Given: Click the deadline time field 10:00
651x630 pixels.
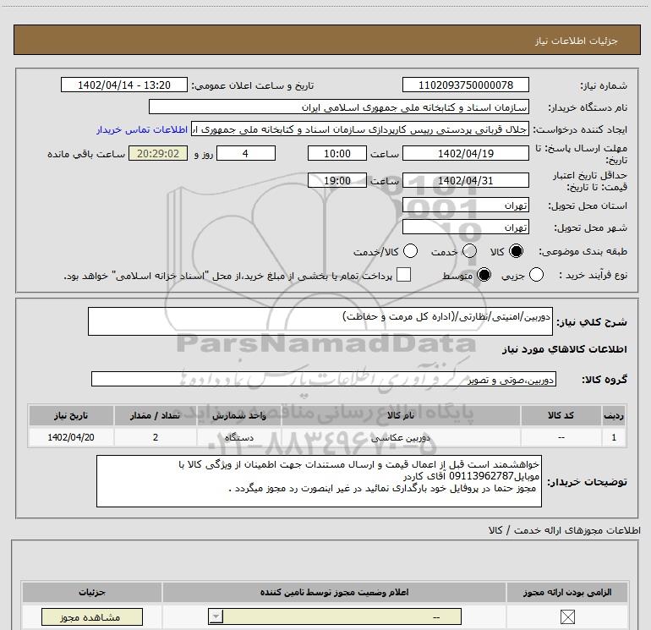Looking at the screenshot, I should click(x=337, y=154).
